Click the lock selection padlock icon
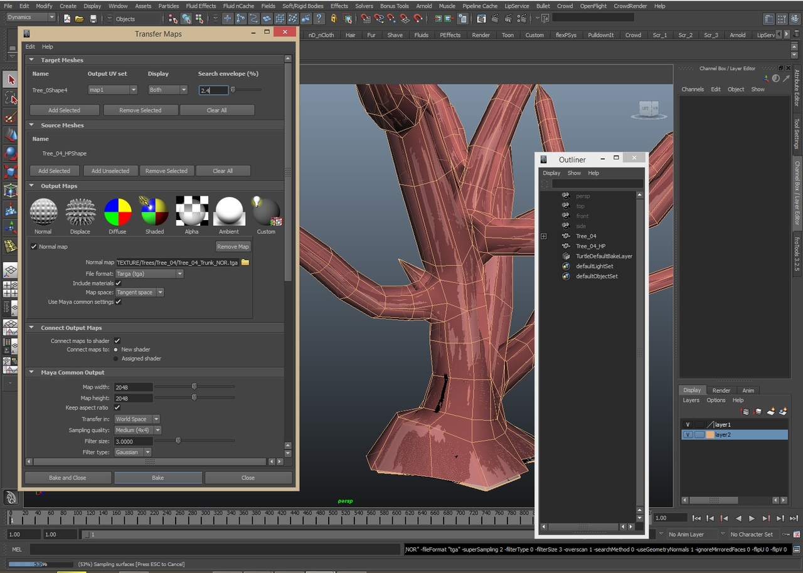Screen dimensions: 803x573 coord(334,19)
